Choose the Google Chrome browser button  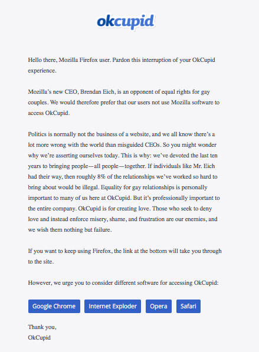tap(54, 306)
